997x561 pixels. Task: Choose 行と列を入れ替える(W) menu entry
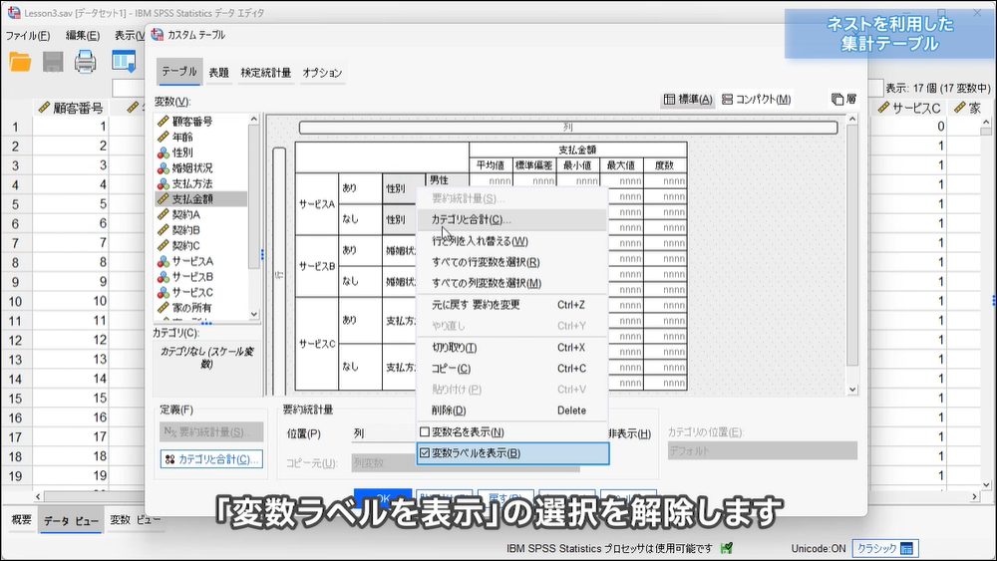pos(511,241)
